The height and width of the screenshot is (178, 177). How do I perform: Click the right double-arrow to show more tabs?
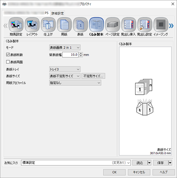[171, 26]
